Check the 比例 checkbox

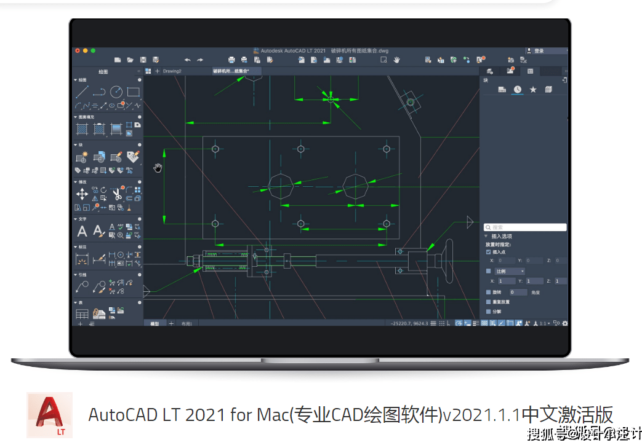(488, 271)
